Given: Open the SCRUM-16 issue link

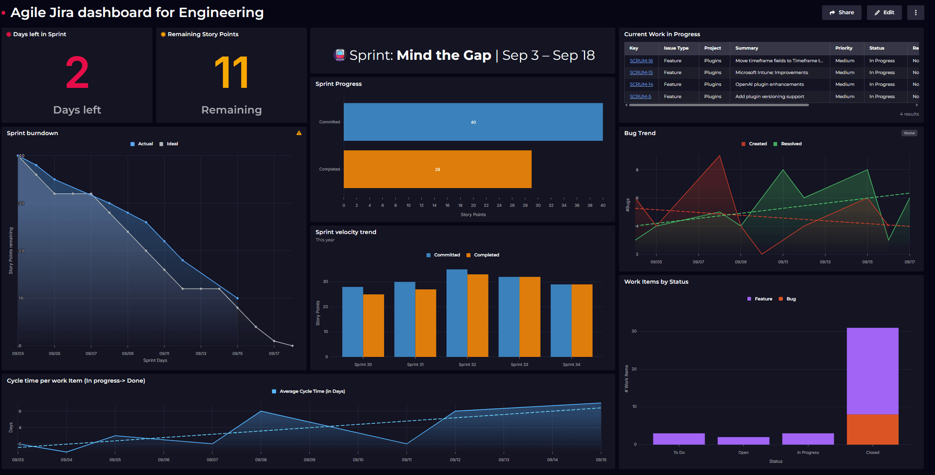Looking at the screenshot, I should tap(641, 61).
